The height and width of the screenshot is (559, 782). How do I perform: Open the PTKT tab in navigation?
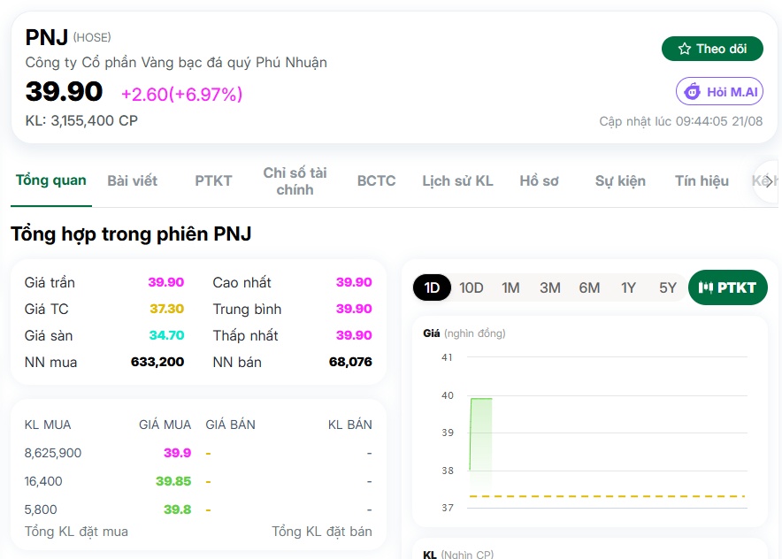pyautogui.click(x=213, y=180)
